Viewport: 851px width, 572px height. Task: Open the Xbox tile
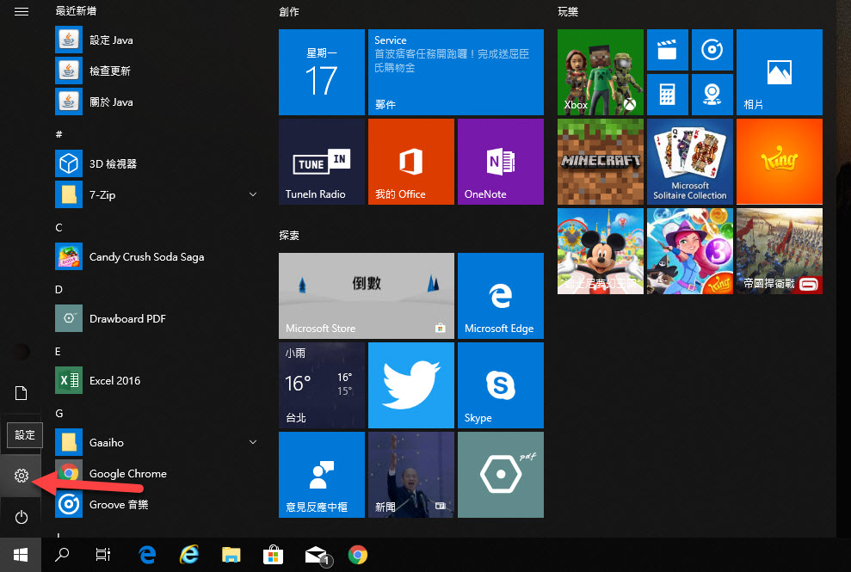point(600,71)
